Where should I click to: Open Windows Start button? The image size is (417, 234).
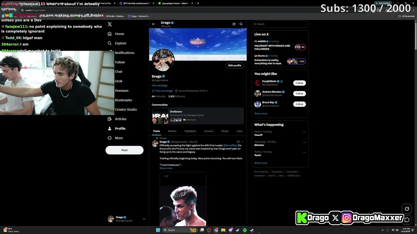pyautogui.click(x=158, y=230)
